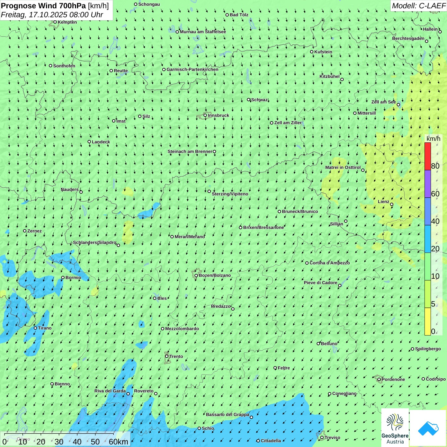This screenshot has height=447, width=447.
Task: Click the Bozen/Bolzano city marker
Action: (x=196, y=276)
